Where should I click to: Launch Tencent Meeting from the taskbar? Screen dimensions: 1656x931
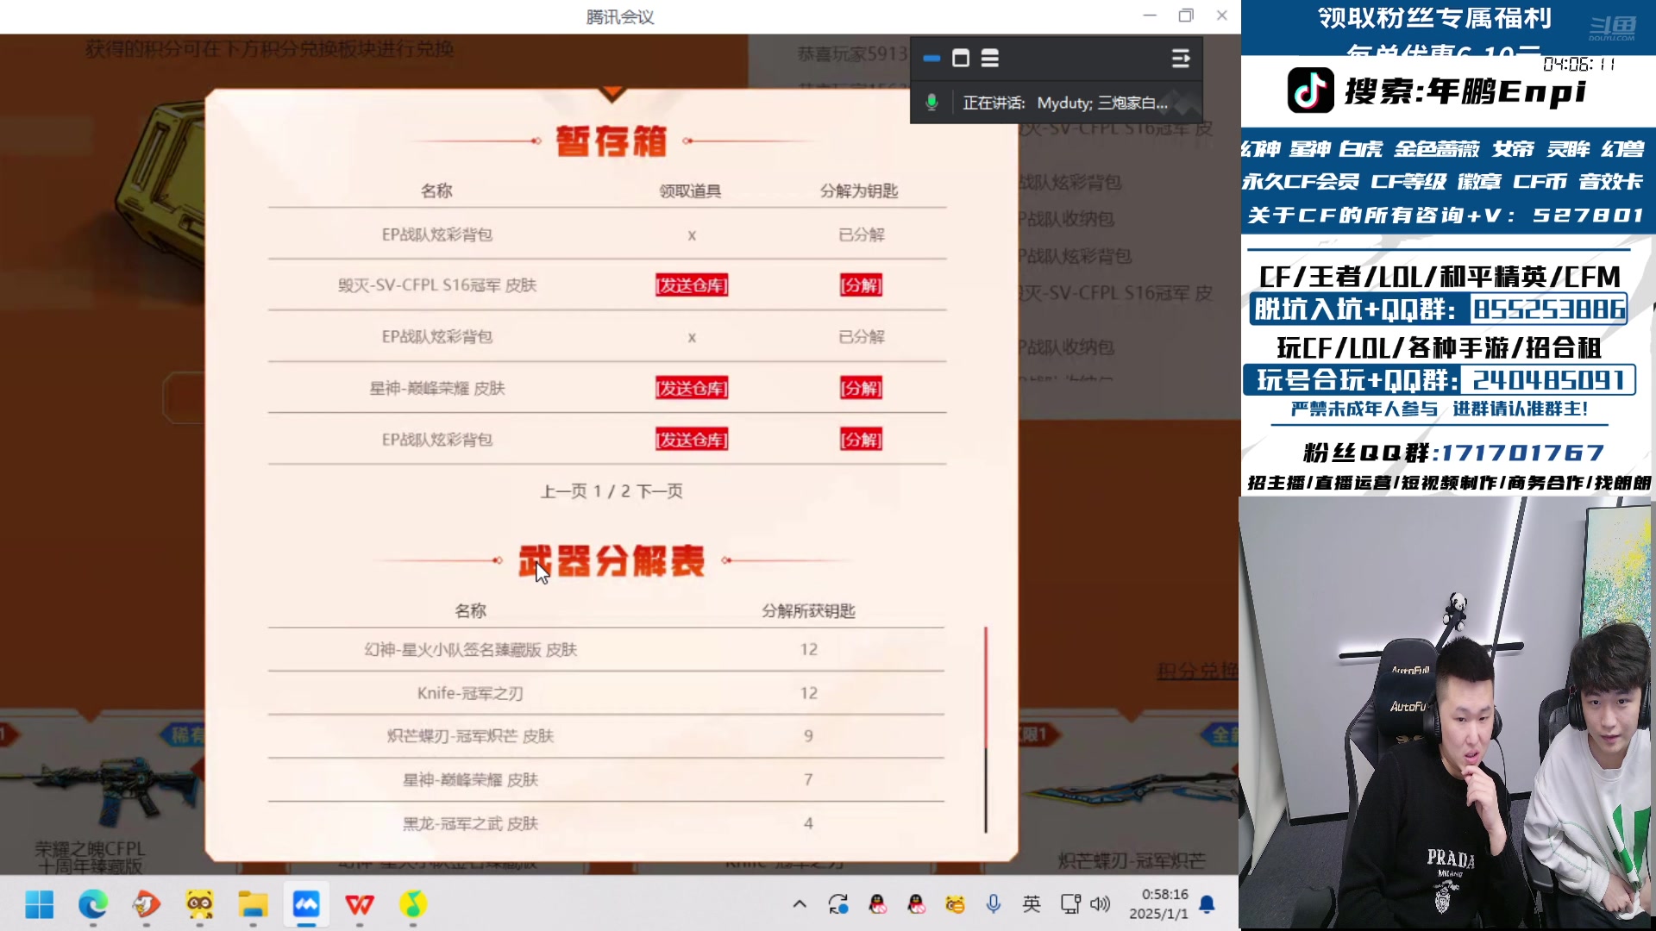point(306,905)
